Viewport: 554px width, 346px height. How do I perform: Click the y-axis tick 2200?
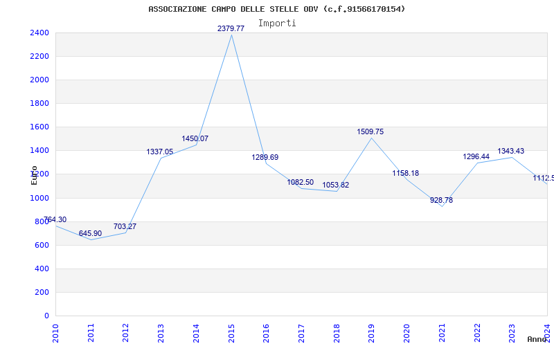(39, 57)
